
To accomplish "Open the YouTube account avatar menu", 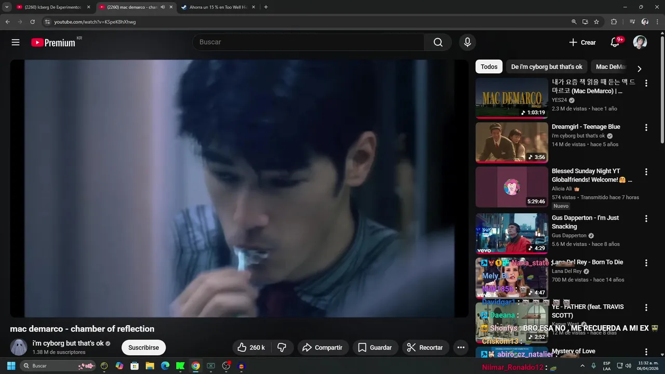I will [640, 42].
